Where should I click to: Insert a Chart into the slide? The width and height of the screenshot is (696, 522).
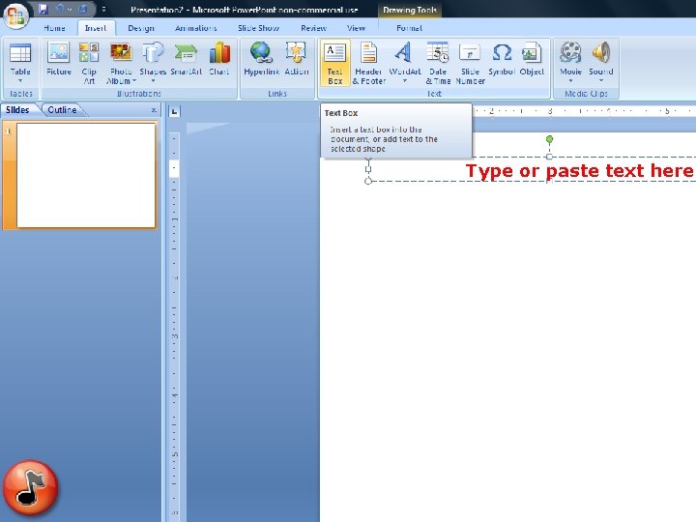pyautogui.click(x=219, y=60)
